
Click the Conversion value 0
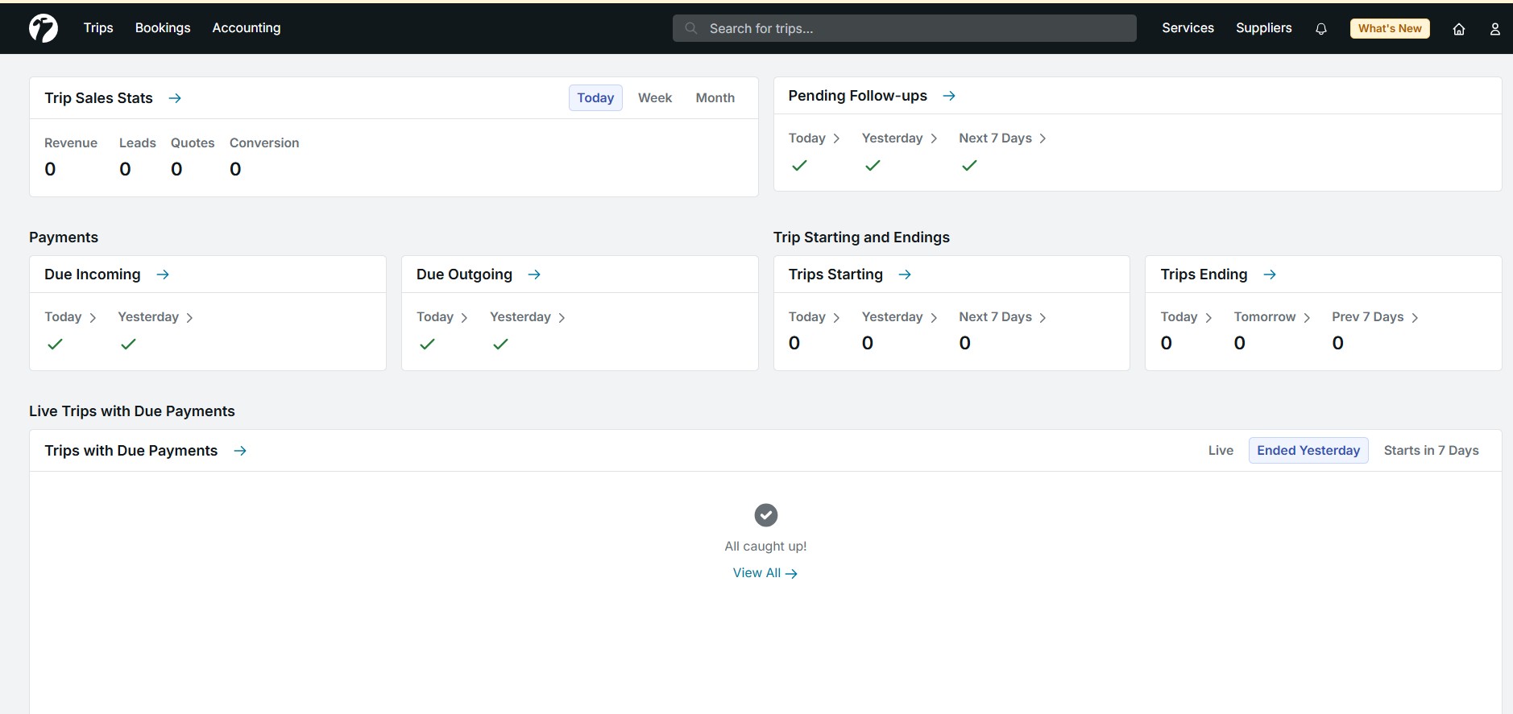point(235,169)
